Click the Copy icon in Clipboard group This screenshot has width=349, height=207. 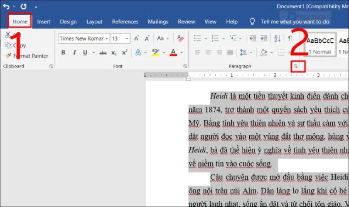tap(8, 45)
